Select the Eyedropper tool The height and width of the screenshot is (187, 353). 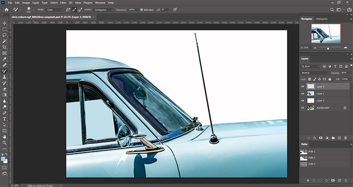coord(4,59)
